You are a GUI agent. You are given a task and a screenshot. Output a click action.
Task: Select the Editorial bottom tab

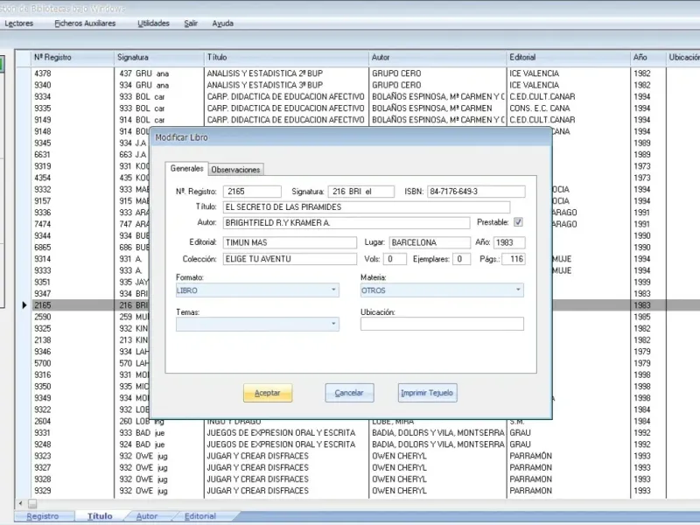pos(200,516)
